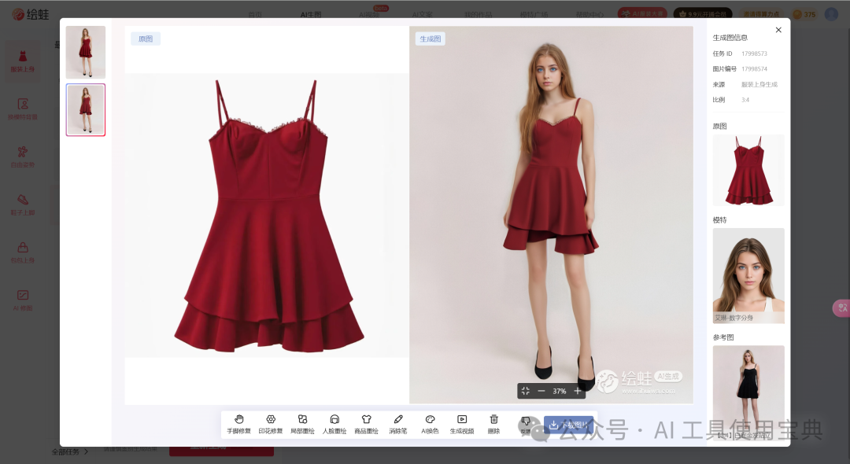850x464 pixels.
Task: Select the 局部重绘 inpainting tool
Action: tap(302, 423)
